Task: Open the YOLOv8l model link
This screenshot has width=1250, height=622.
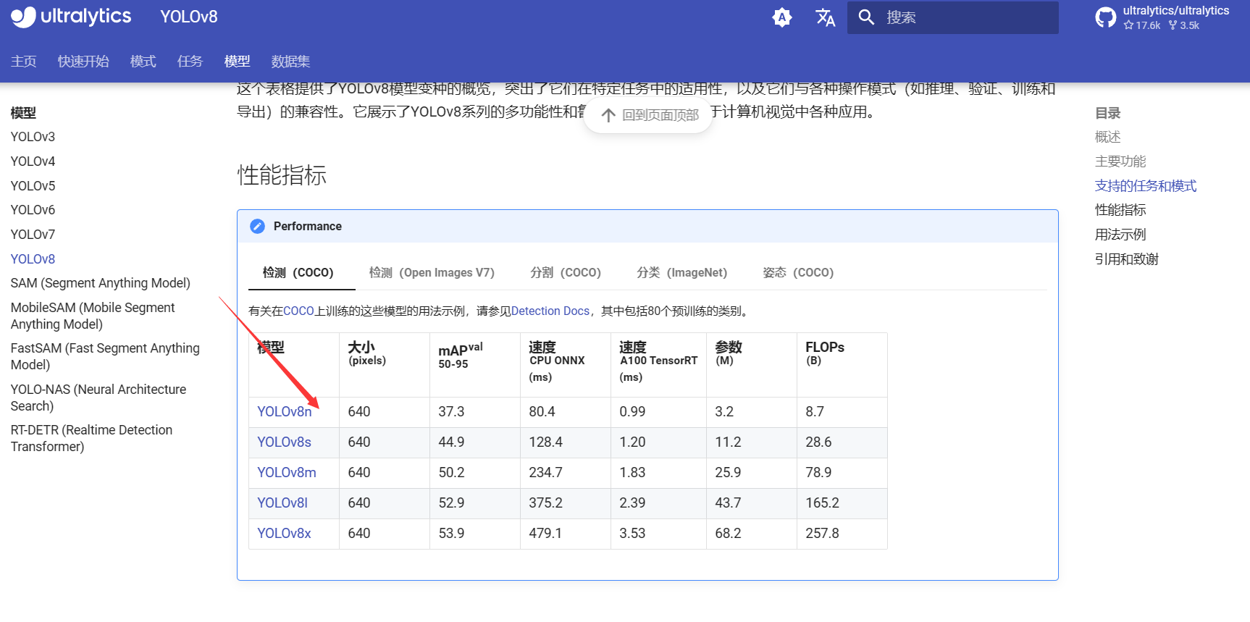Action: [282, 503]
